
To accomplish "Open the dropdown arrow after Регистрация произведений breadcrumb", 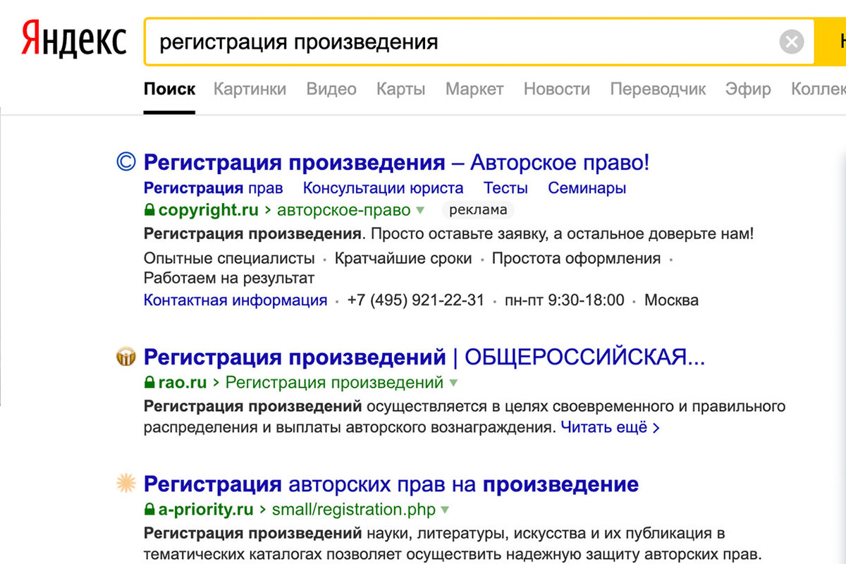I will (453, 382).
